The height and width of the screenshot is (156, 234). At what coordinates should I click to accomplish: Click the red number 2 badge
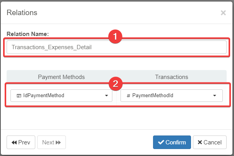(115, 83)
